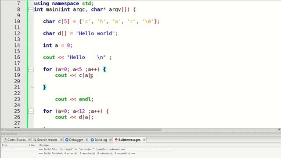Click the horizontal scrollbar left arrow
Viewport: 281px width, 158px height.
coord(3,129)
